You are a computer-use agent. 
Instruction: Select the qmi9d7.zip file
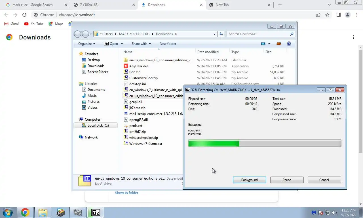point(138,131)
